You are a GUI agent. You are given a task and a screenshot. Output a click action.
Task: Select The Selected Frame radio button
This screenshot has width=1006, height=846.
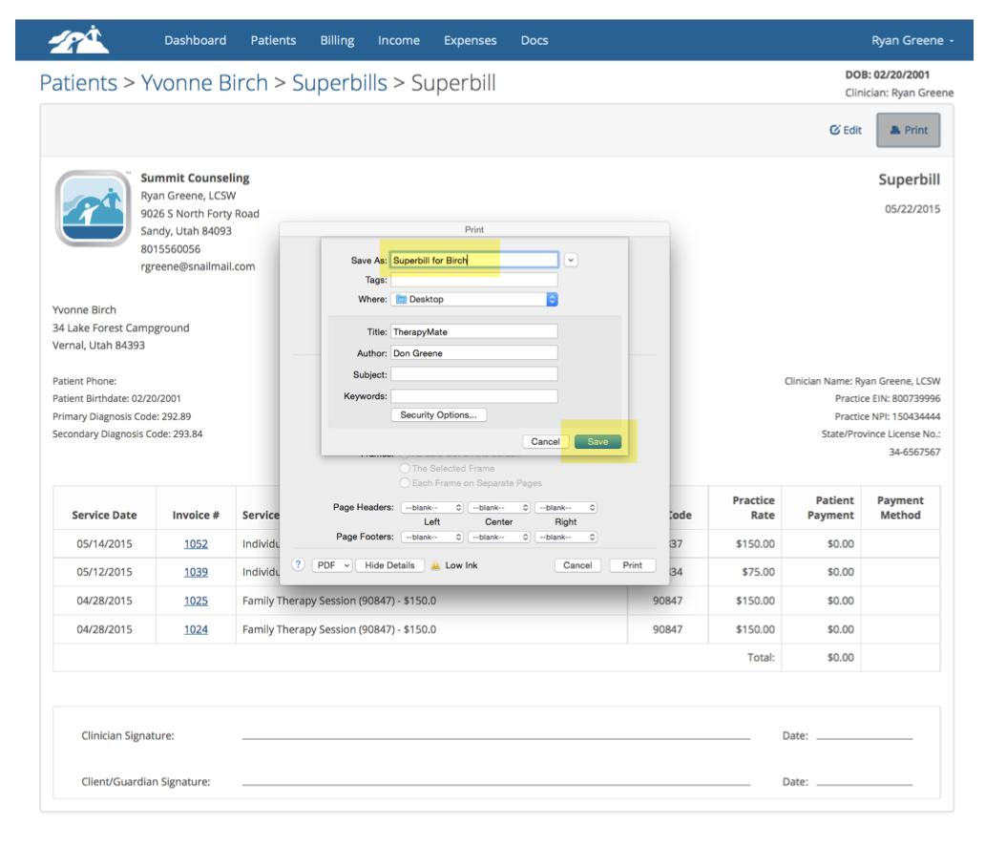coord(404,469)
